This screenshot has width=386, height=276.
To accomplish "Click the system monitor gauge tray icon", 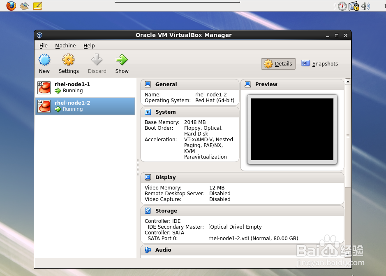I will click(342, 6).
